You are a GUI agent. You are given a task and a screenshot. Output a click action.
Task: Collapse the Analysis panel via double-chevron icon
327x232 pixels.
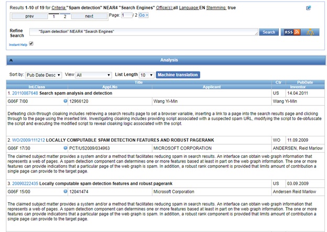coord(11,60)
